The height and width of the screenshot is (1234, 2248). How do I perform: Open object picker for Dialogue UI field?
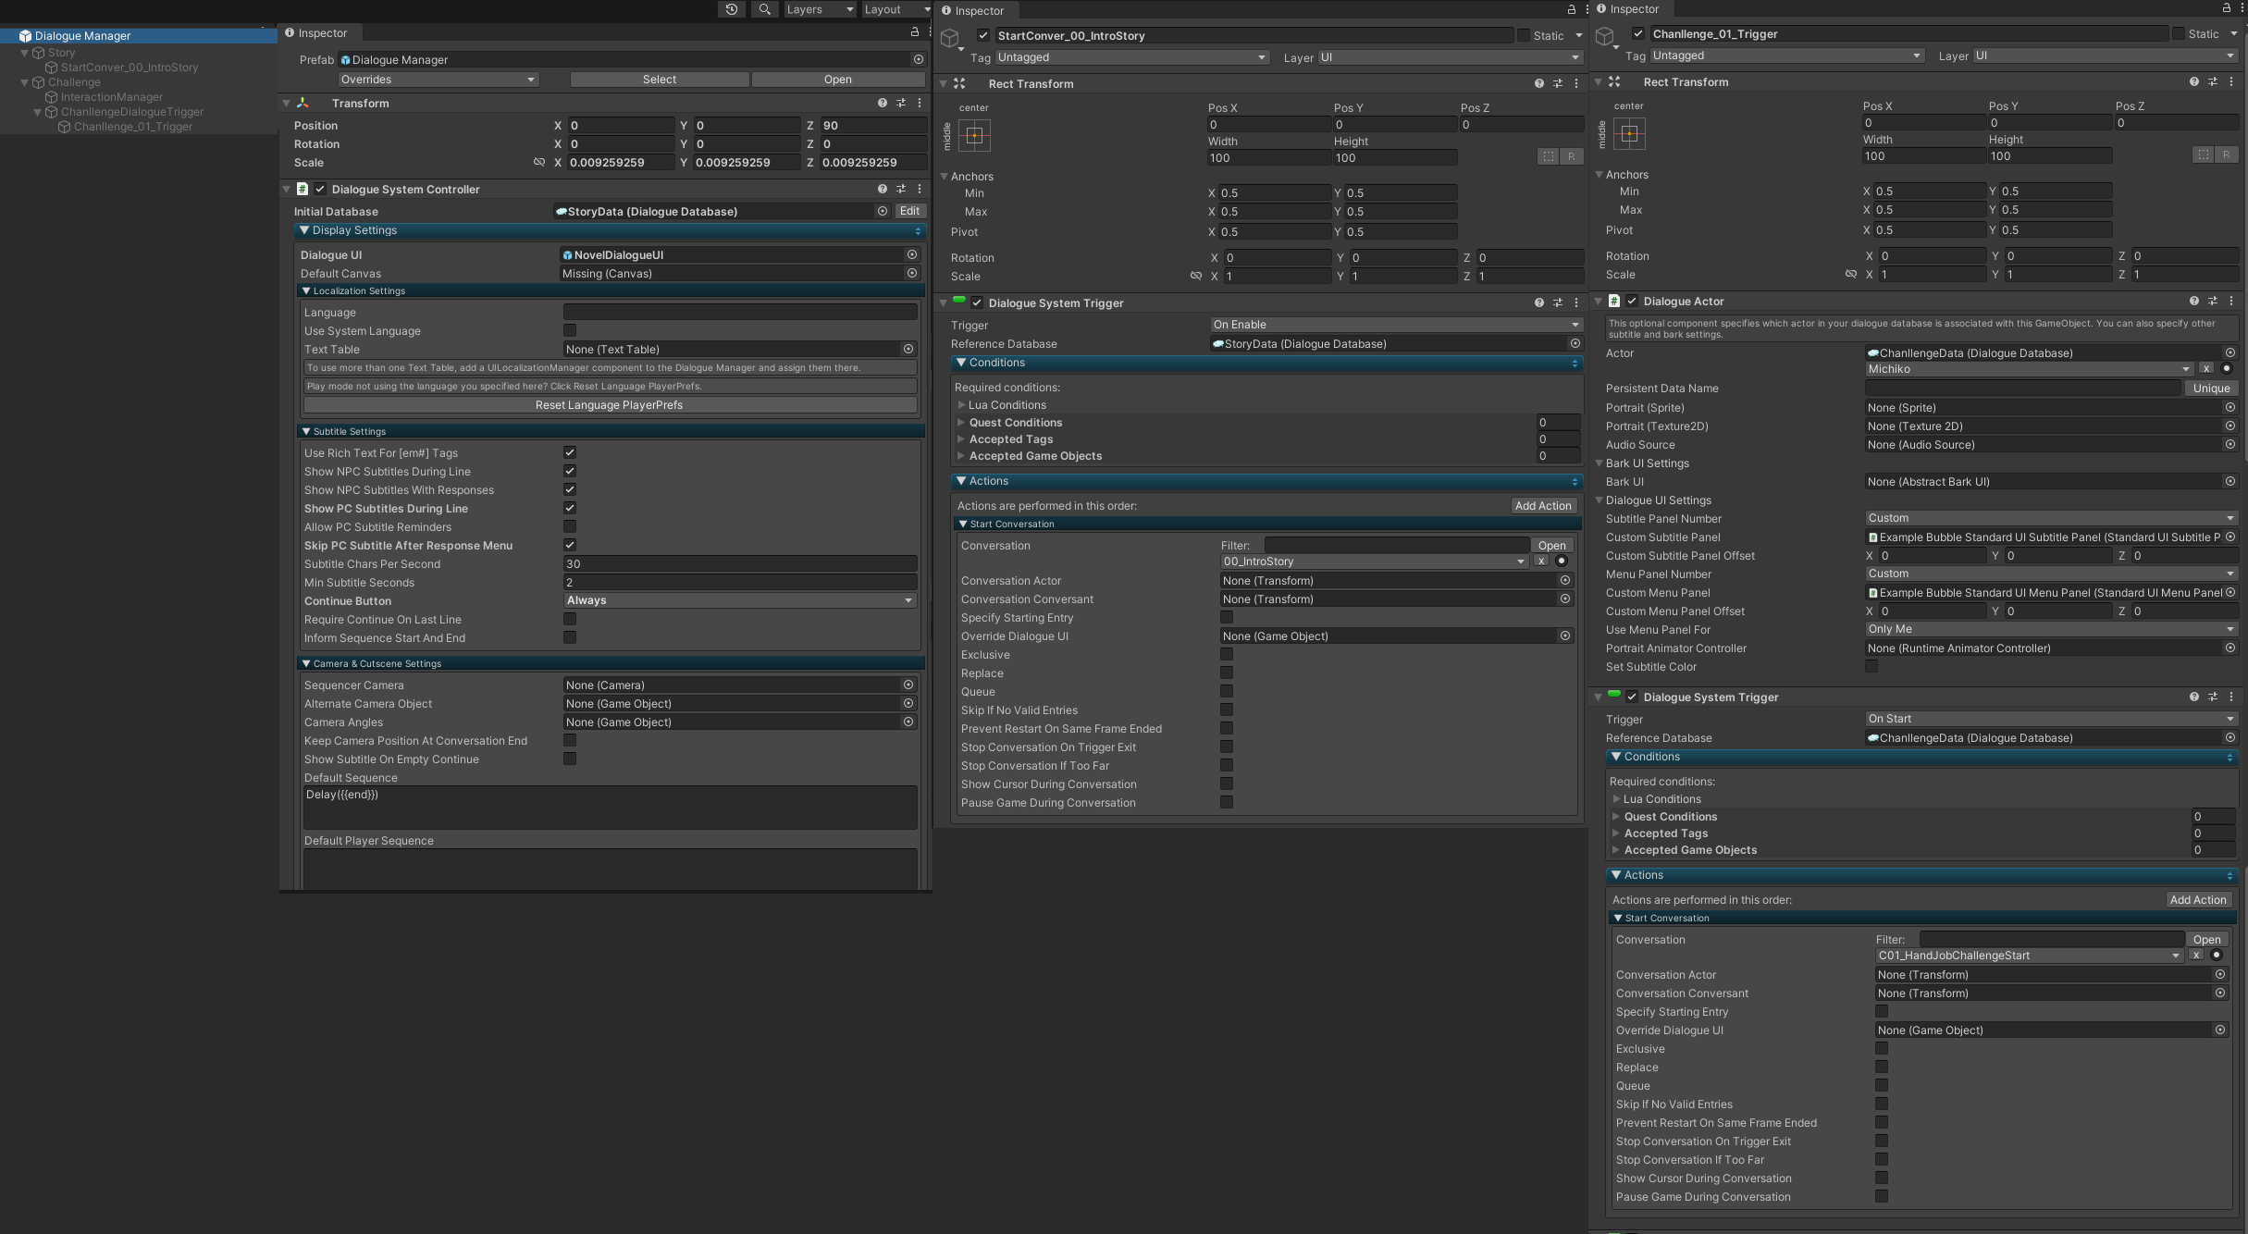[912, 254]
